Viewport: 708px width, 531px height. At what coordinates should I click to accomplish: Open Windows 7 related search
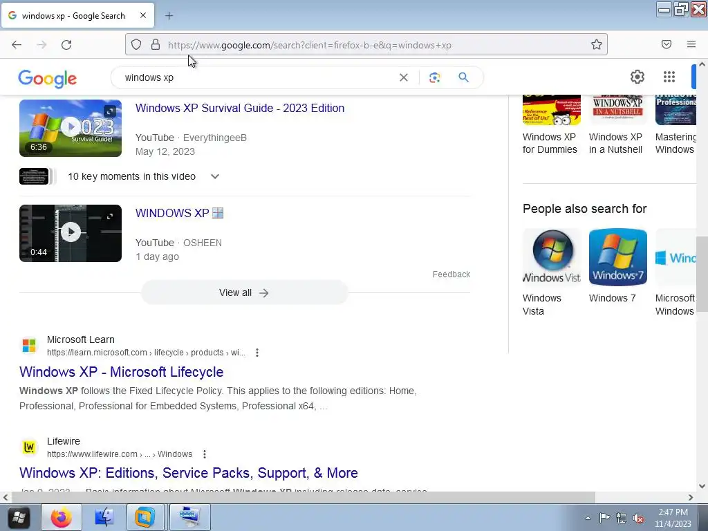coord(617,266)
